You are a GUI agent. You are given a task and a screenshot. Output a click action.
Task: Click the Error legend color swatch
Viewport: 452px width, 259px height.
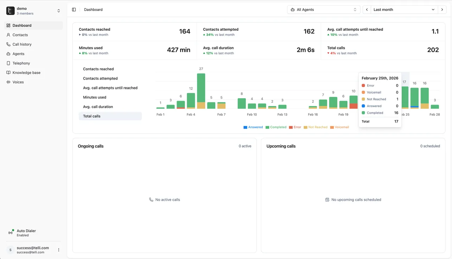tap(291, 127)
